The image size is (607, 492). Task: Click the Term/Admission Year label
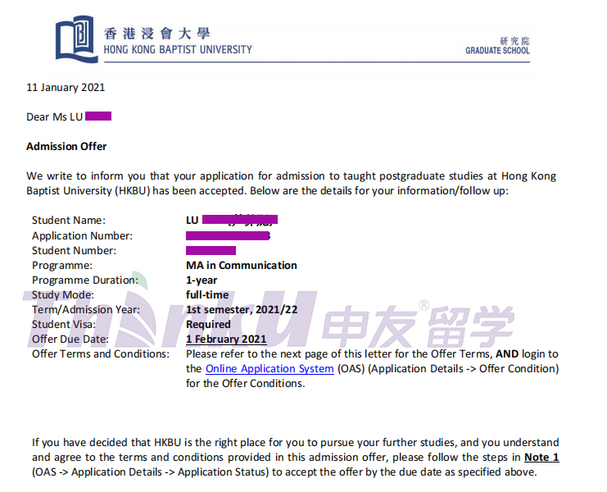[x=86, y=309]
